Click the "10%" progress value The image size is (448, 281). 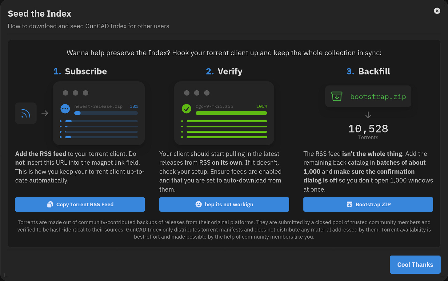(134, 107)
